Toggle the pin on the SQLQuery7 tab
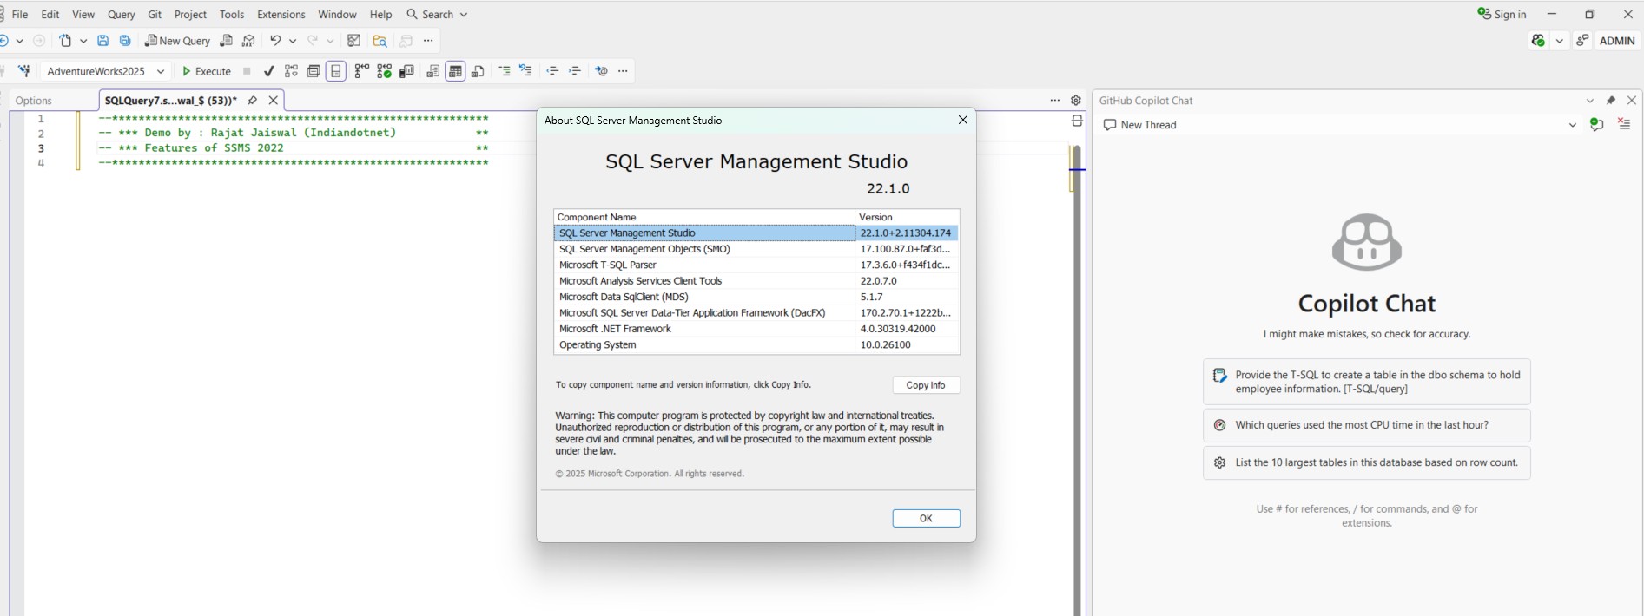The height and width of the screenshot is (616, 1644). (x=253, y=101)
